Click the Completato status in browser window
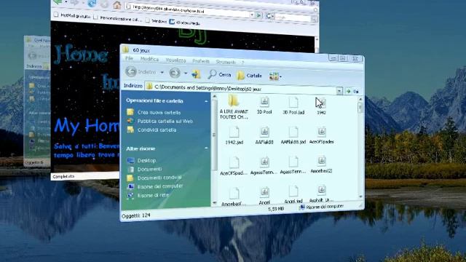The height and width of the screenshot is (262, 466). 63,176
